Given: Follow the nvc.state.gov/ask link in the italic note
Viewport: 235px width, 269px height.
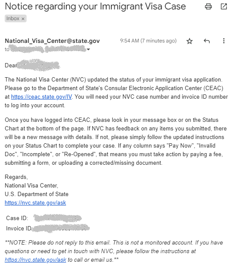Looking at the screenshot, I should click(x=35, y=260).
